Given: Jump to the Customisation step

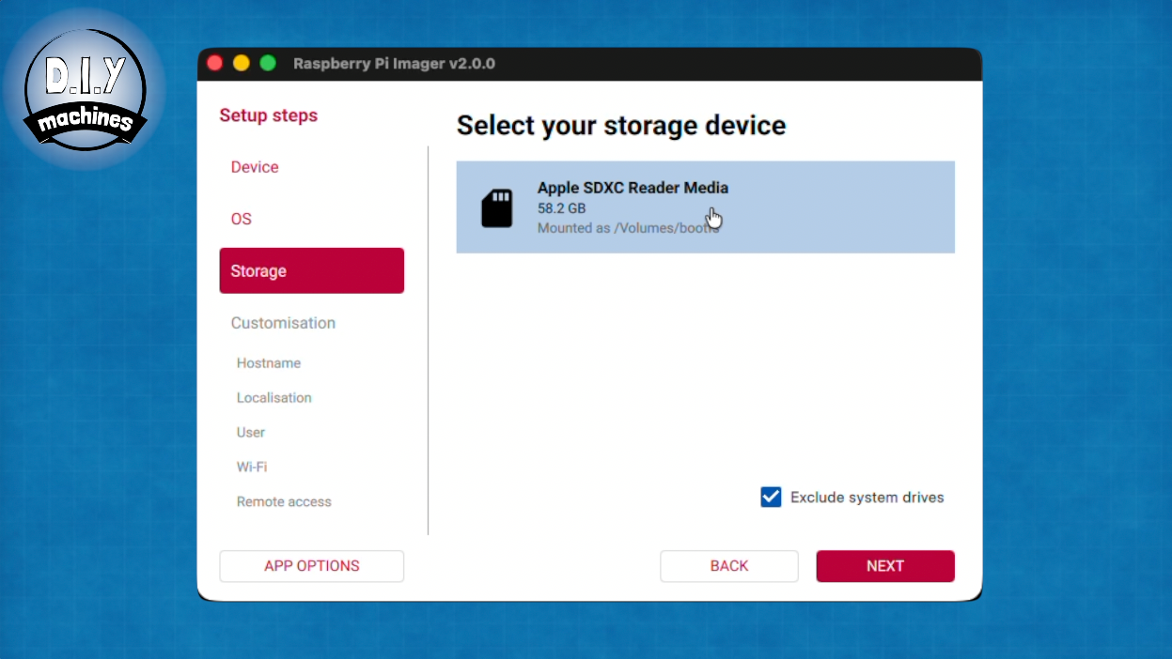Looking at the screenshot, I should point(283,323).
